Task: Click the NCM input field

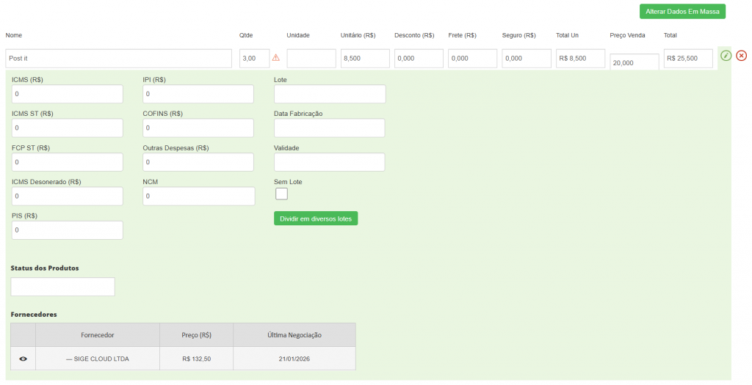Action: point(198,197)
